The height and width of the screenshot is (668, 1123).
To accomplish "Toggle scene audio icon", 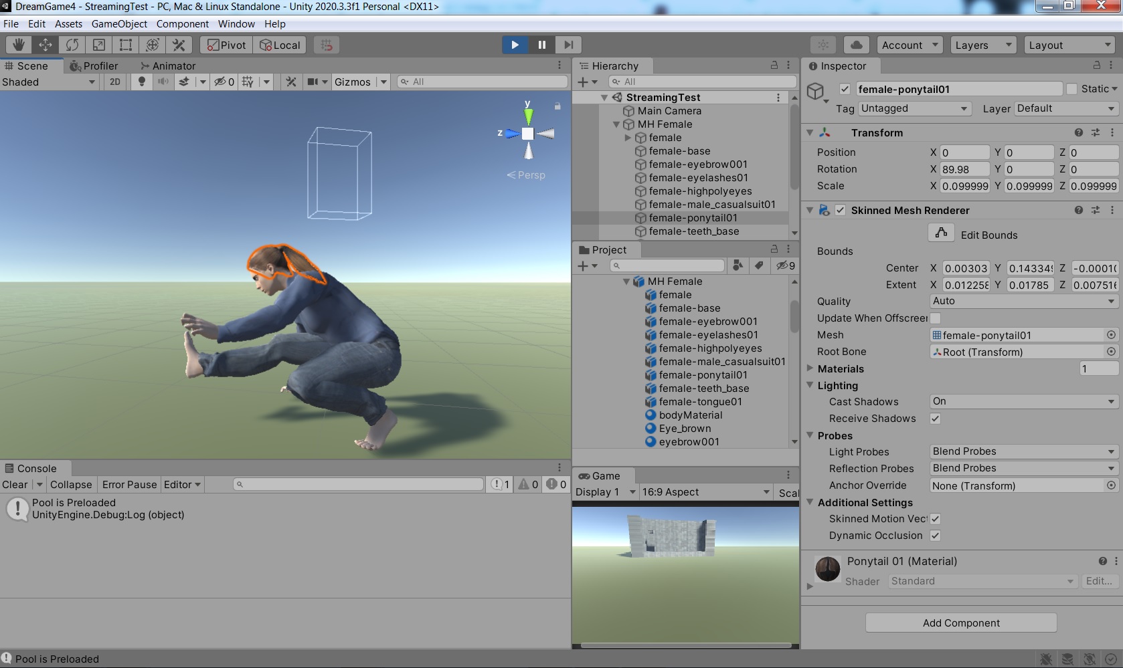I will [x=163, y=82].
